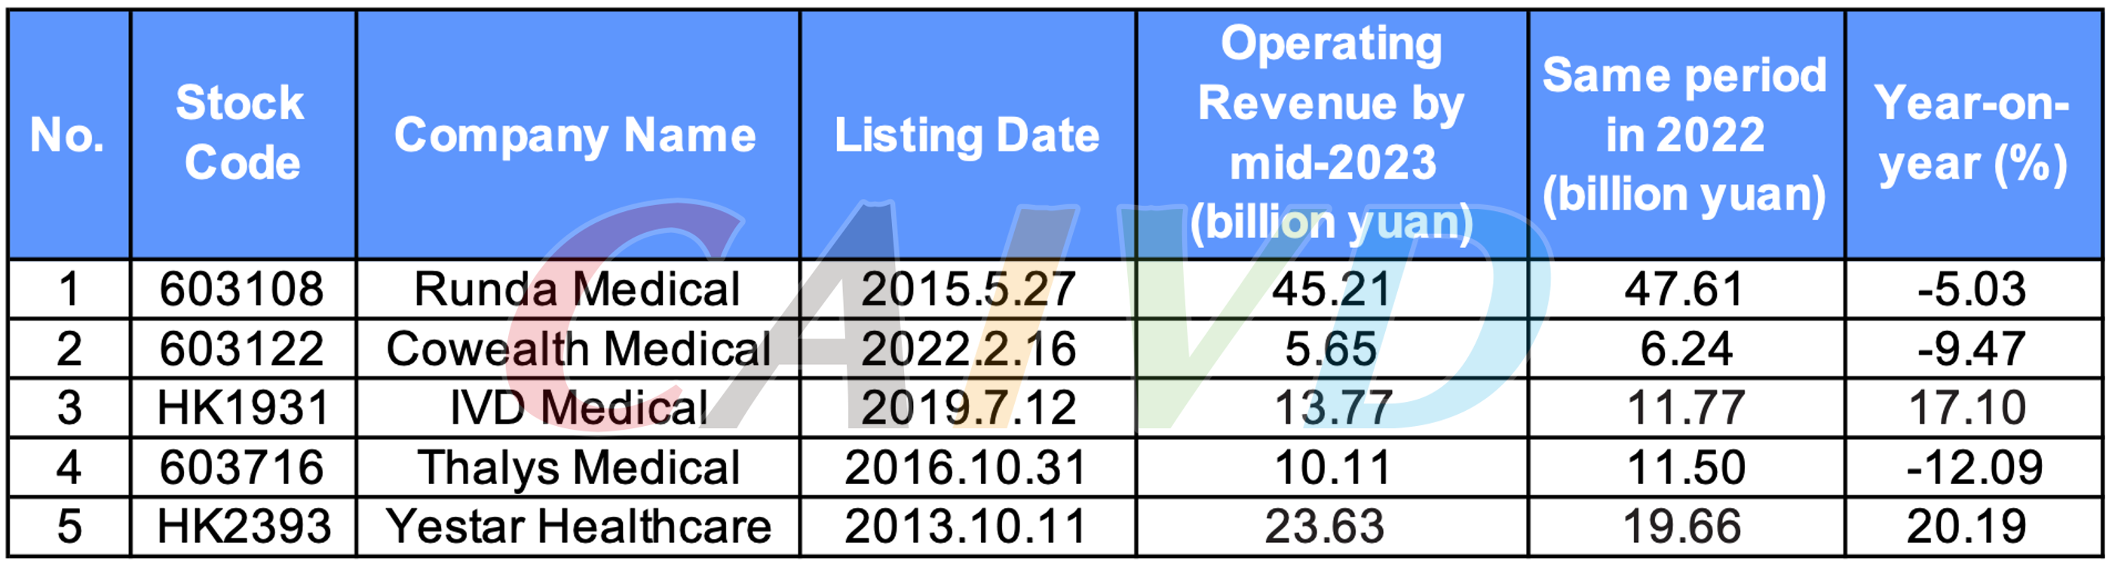Click listing date 2016.10.31

click(x=967, y=467)
